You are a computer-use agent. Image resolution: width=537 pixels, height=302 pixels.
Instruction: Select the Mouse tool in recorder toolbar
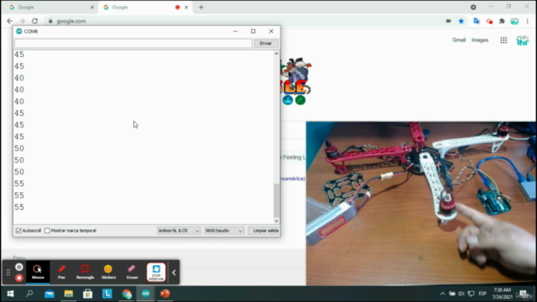click(38, 272)
